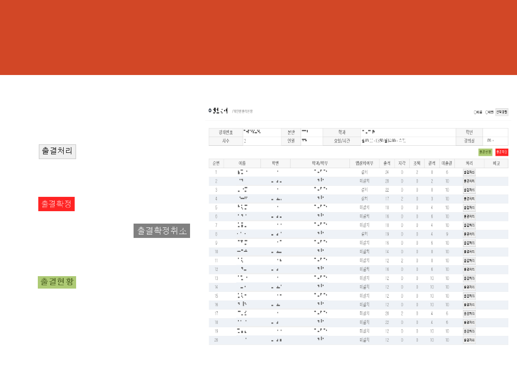Click the 학과/학부 column header

[x=320, y=163]
